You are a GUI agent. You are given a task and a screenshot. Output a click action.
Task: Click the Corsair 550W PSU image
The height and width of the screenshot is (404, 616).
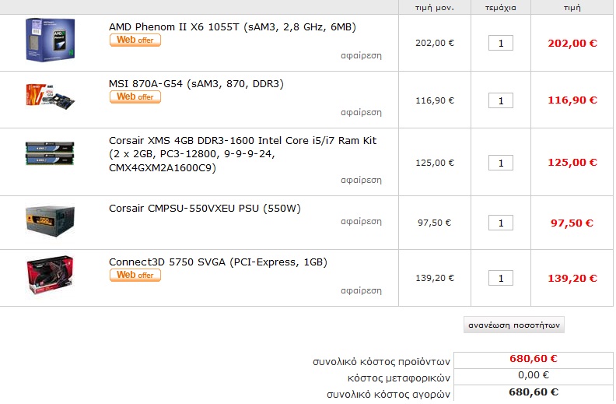pyautogui.click(x=50, y=221)
